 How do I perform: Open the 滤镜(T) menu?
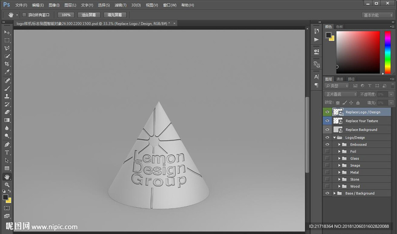(121, 5)
